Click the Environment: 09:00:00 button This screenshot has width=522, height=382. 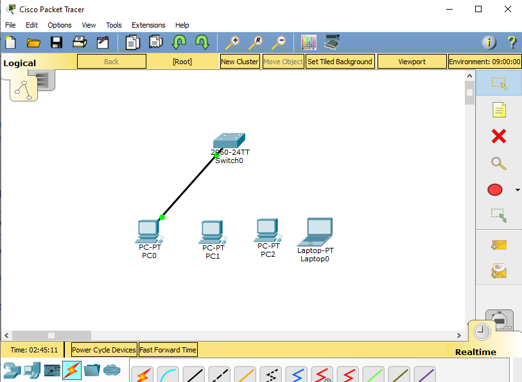(484, 62)
